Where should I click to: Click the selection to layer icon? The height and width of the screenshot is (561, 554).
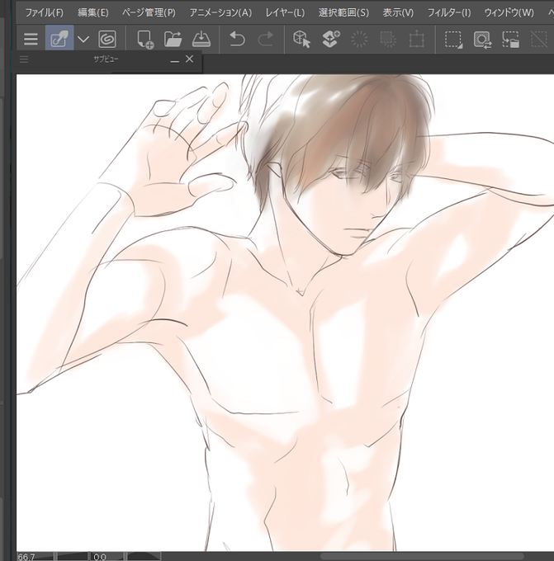[511, 39]
